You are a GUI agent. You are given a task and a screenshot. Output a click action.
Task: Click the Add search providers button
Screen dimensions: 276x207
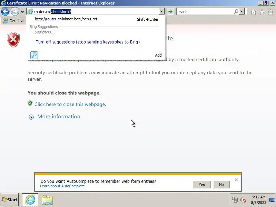point(158,55)
